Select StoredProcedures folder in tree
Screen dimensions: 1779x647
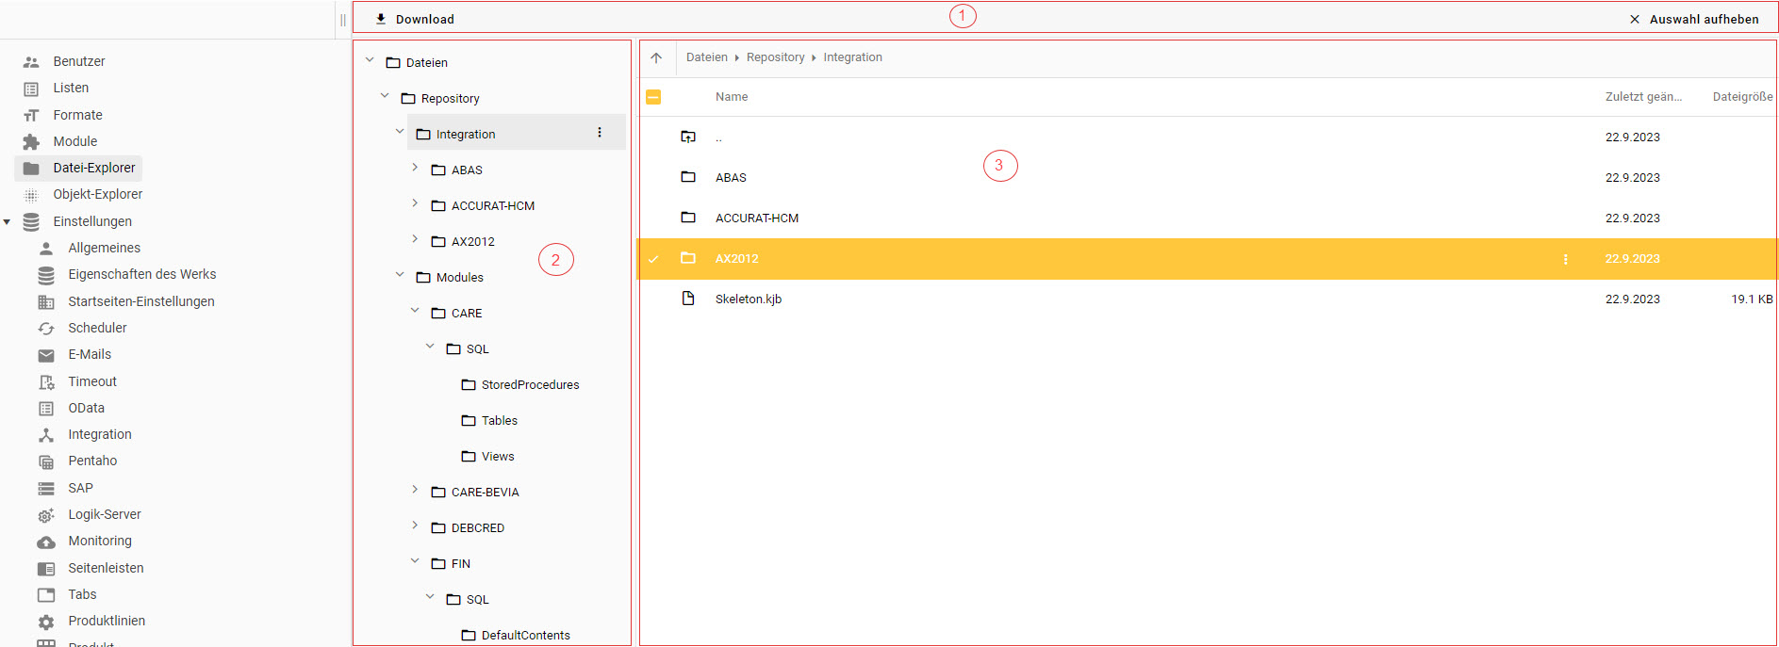point(530,384)
